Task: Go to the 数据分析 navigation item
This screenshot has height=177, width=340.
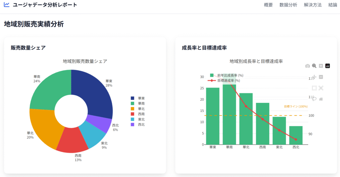Action: [288, 5]
